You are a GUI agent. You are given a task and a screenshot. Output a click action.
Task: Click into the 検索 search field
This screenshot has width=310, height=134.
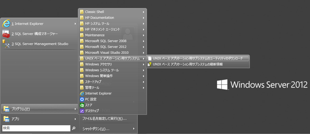(x=36, y=128)
